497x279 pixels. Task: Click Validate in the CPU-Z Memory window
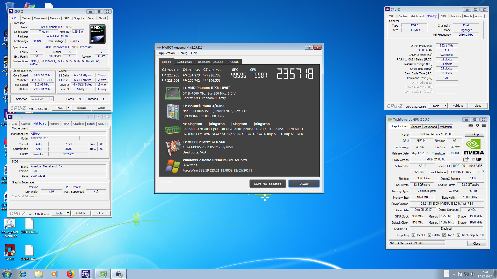[x=458, y=106]
